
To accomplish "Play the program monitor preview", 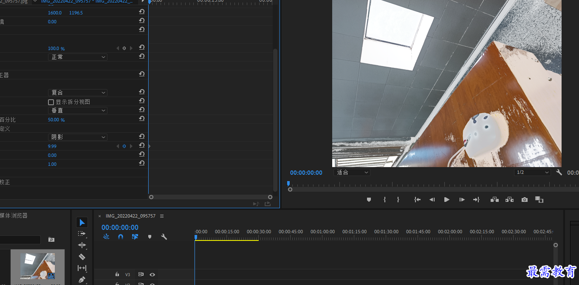I will click(447, 200).
